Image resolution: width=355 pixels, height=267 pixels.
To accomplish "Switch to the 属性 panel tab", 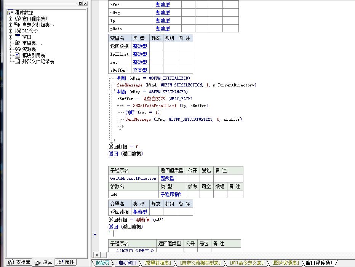I will click(x=66, y=262).
